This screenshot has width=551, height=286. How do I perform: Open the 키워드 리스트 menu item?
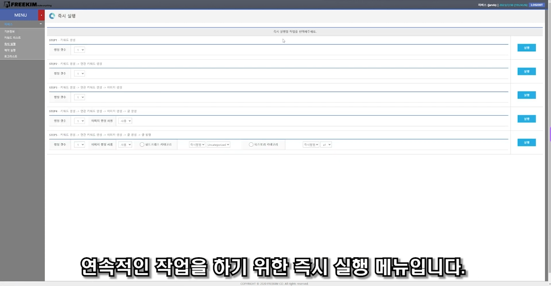[x=12, y=38]
